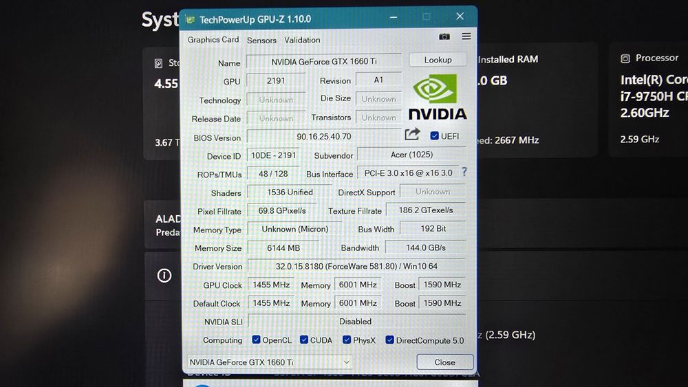Toggle the PhysX checkbox
688x387 pixels.
pos(347,340)
